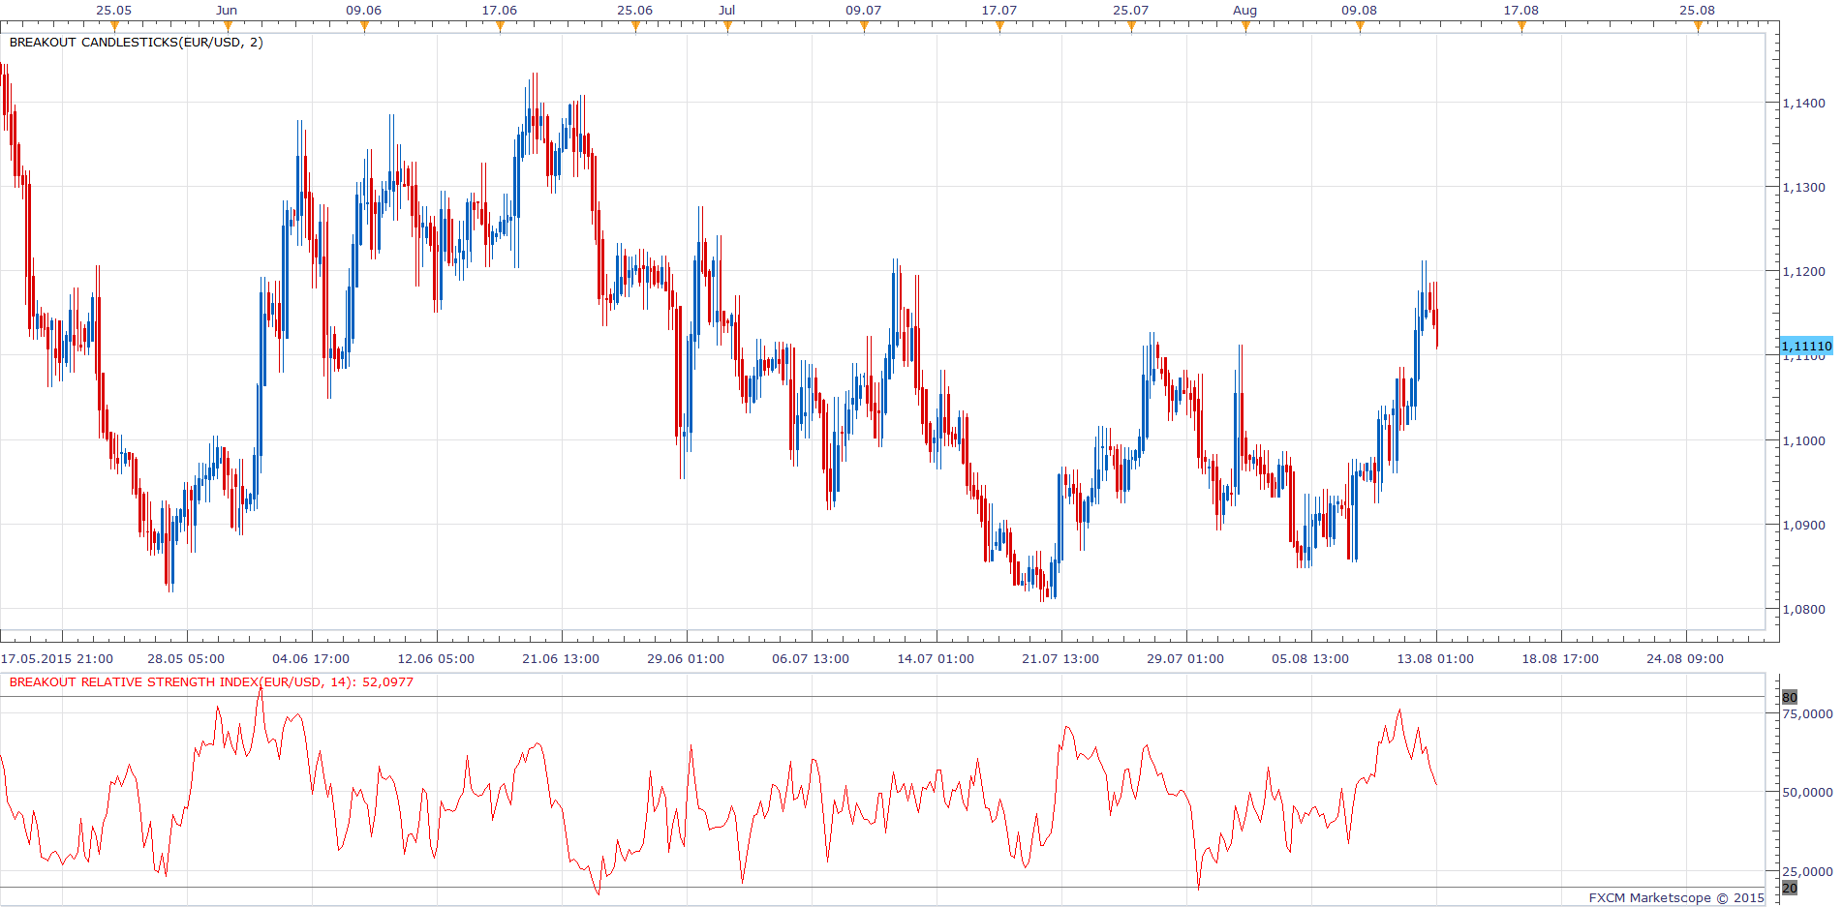Screen dimensions: 1843x907
Task: Click the orange marker under 17.06
Action: [x=500, y=27]
